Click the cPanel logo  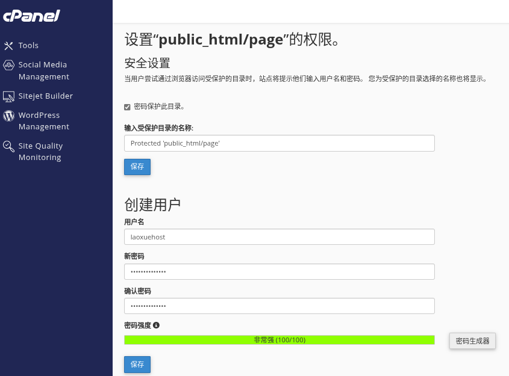click(31, 16)
